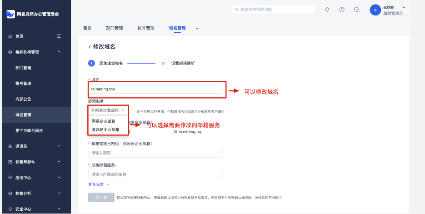The height and width of the screenshot is (214, 425).
Task: Click the search magnifier icon
Action: [x=237, y=10]
